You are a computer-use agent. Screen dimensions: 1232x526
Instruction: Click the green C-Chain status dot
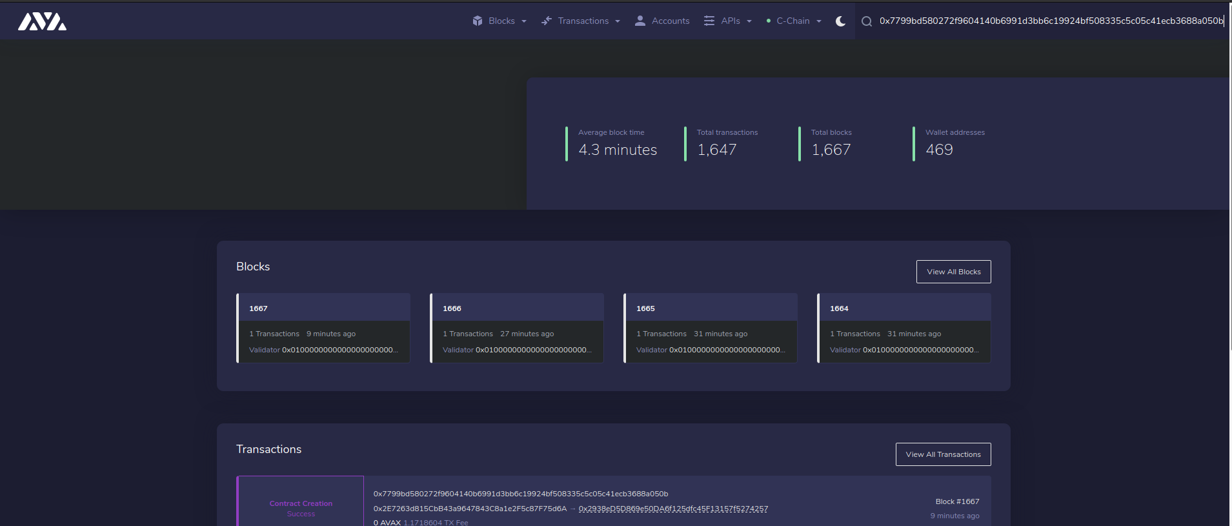[x=768, y=21]
